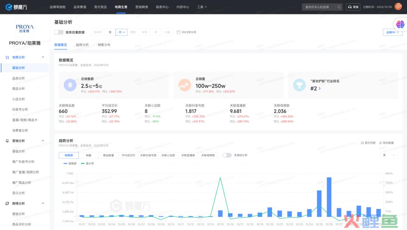Click the 品牌PK button
The image size is (407, 230).
coord(392,32)
